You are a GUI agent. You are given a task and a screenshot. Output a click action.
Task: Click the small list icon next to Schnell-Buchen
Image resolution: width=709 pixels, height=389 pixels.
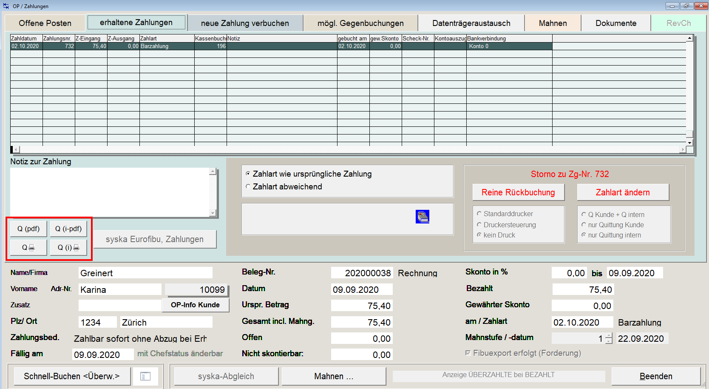pos(145,376)
